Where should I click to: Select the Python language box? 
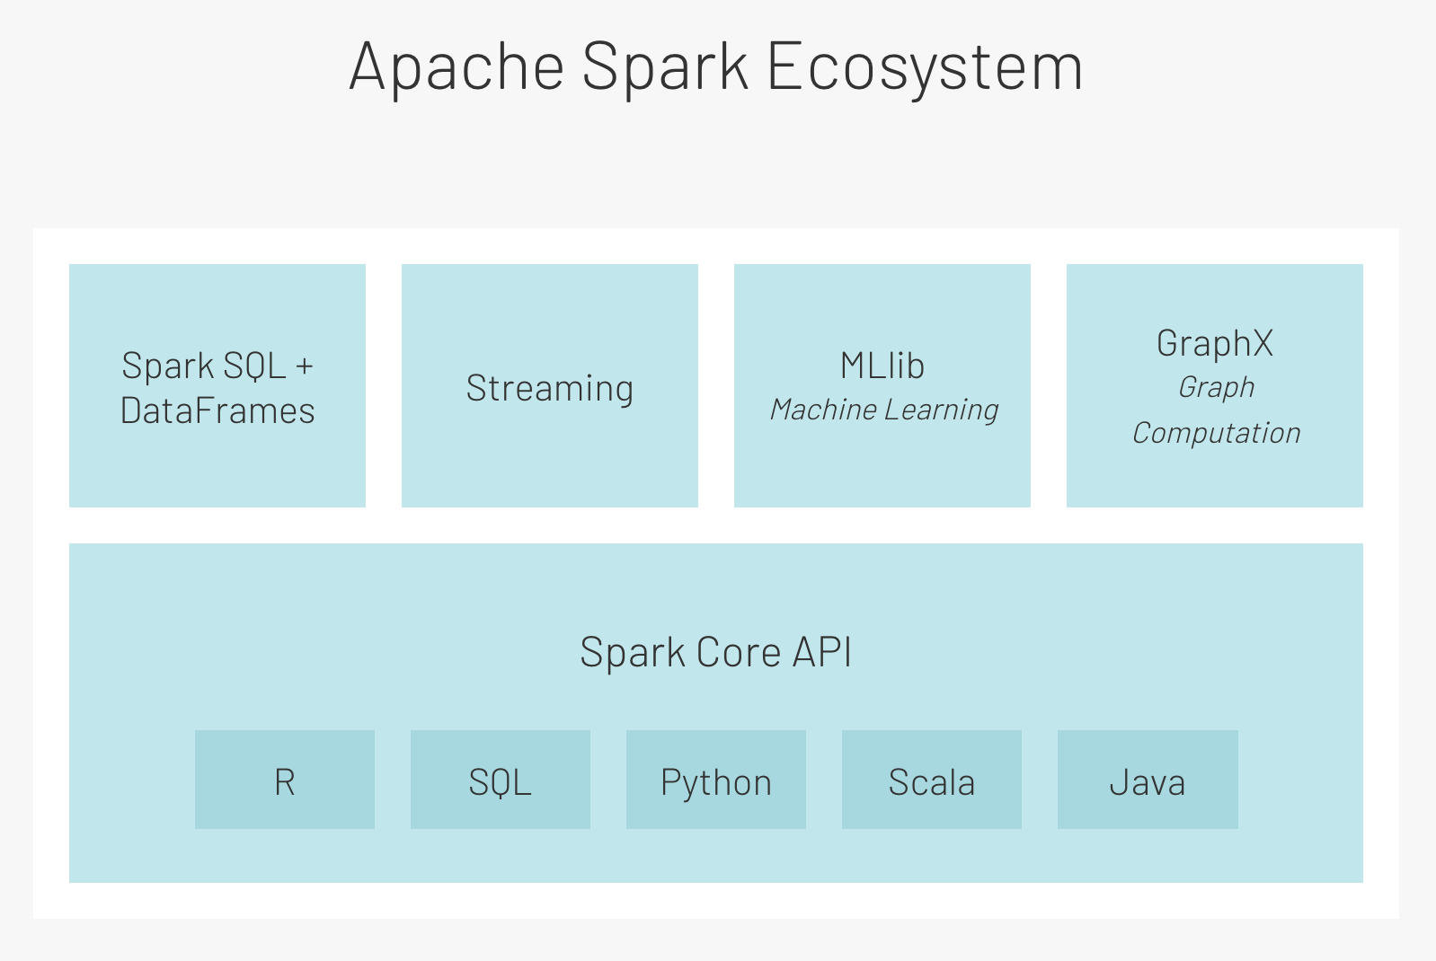(716, 780)
